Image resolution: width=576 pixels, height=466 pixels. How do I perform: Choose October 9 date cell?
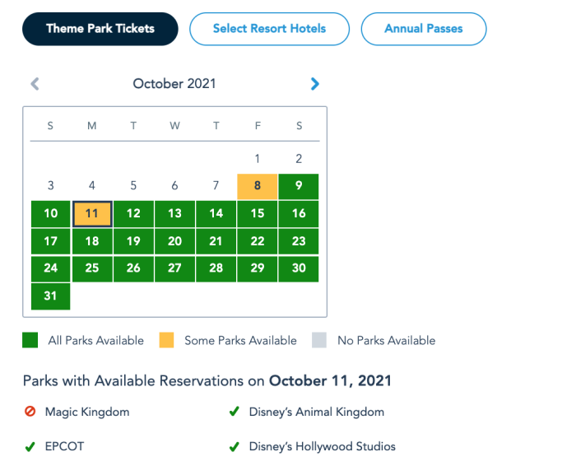click(299, 186)
